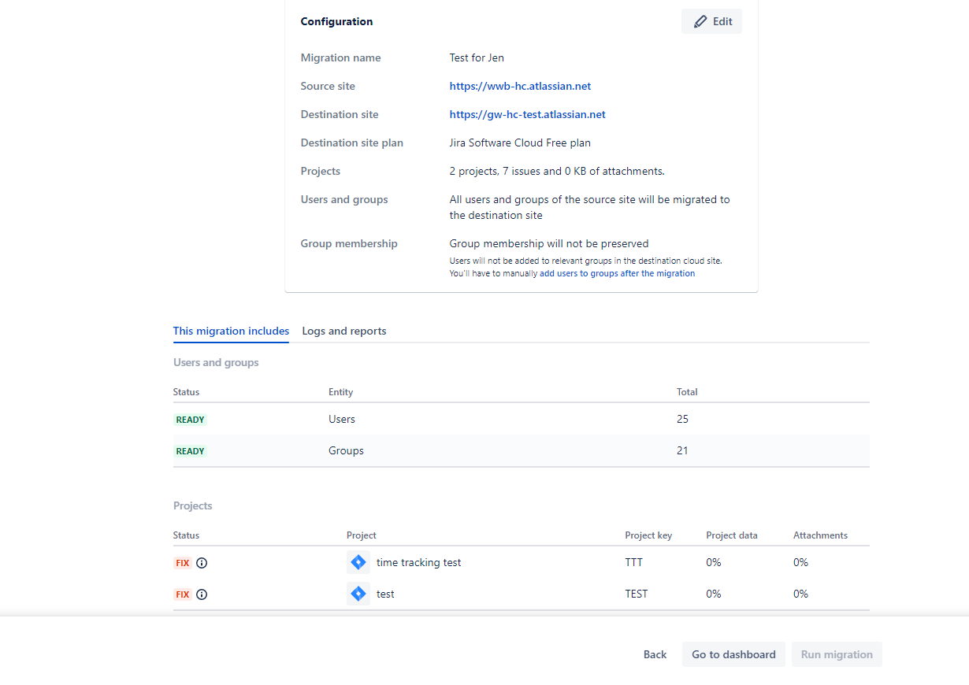Click info icon next to test project FIX
This screenshot has width=969, height=685.
click(202, 594)
